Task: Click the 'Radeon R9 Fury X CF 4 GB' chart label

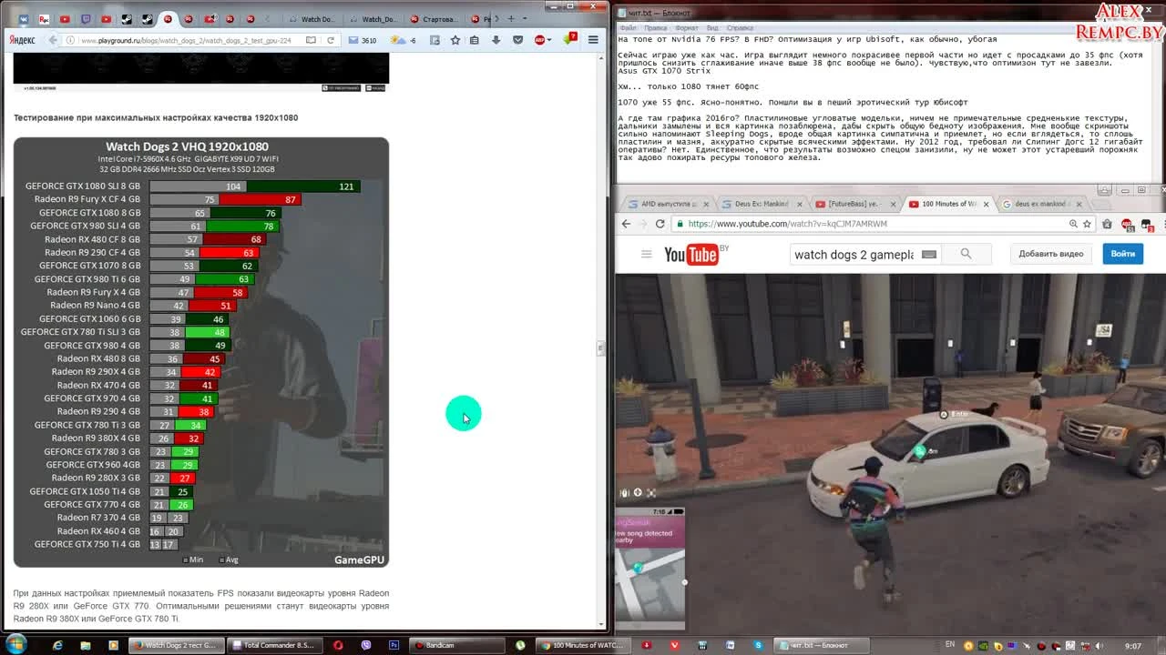Action: [87, 199]
